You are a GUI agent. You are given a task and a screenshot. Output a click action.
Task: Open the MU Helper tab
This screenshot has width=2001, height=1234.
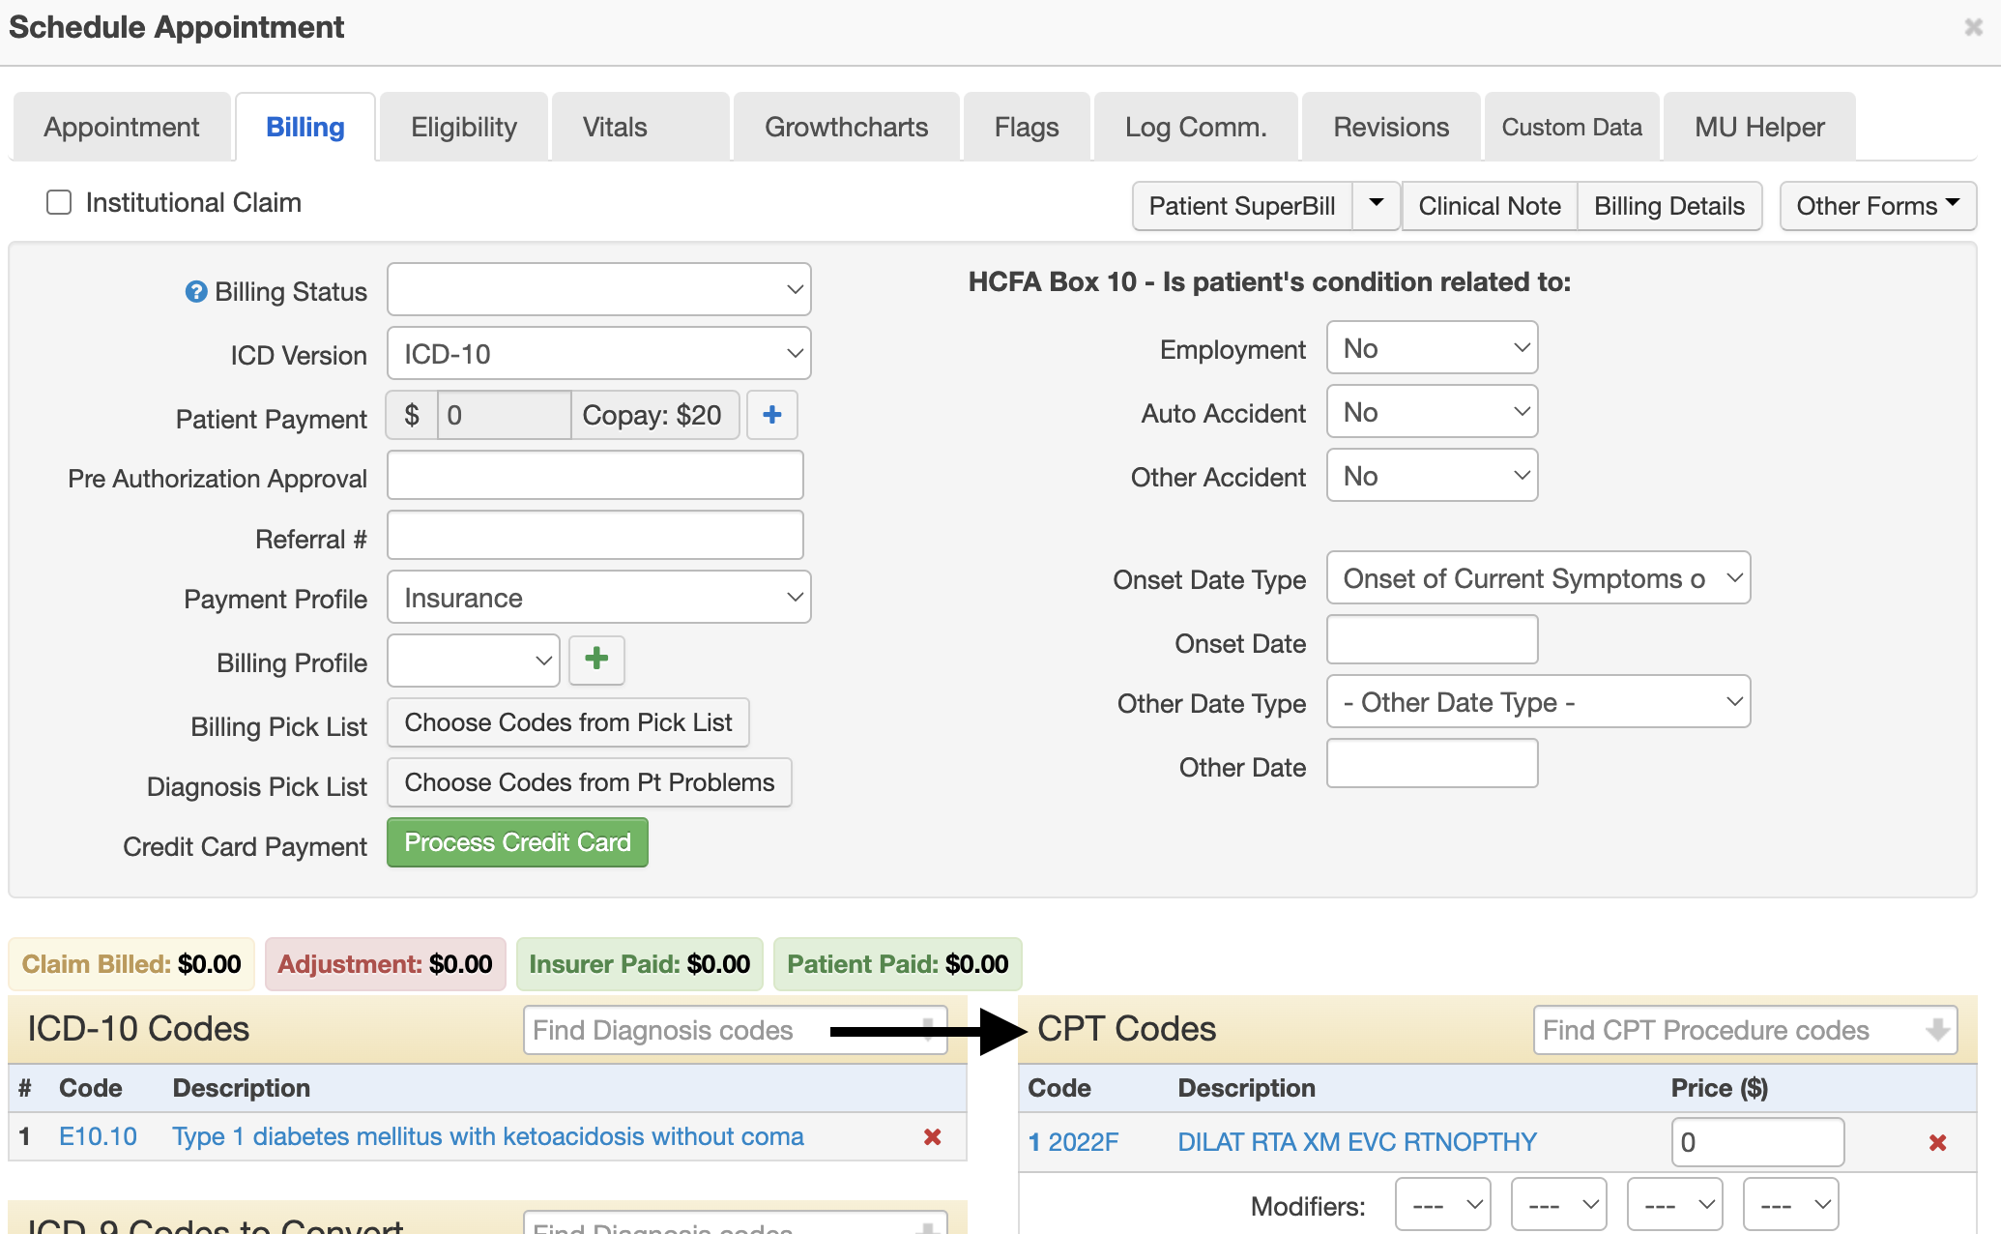[x=1759, y=127]
